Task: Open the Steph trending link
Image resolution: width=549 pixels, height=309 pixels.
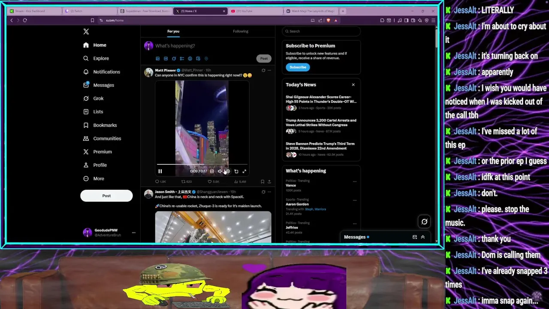Action: (x=309, y=209)
